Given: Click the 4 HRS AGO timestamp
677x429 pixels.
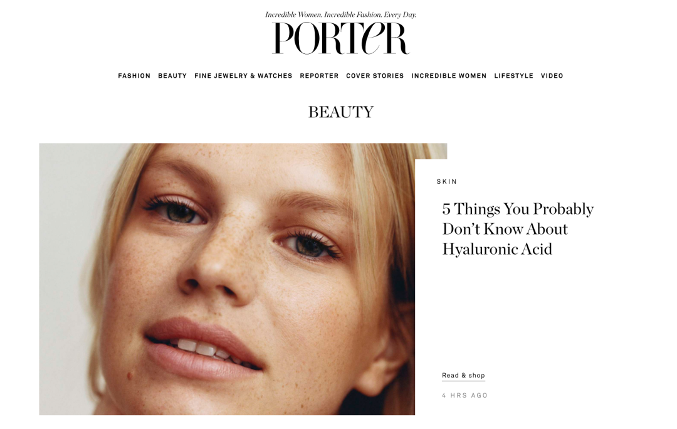Looking at the screenshot, I should 464,395.
